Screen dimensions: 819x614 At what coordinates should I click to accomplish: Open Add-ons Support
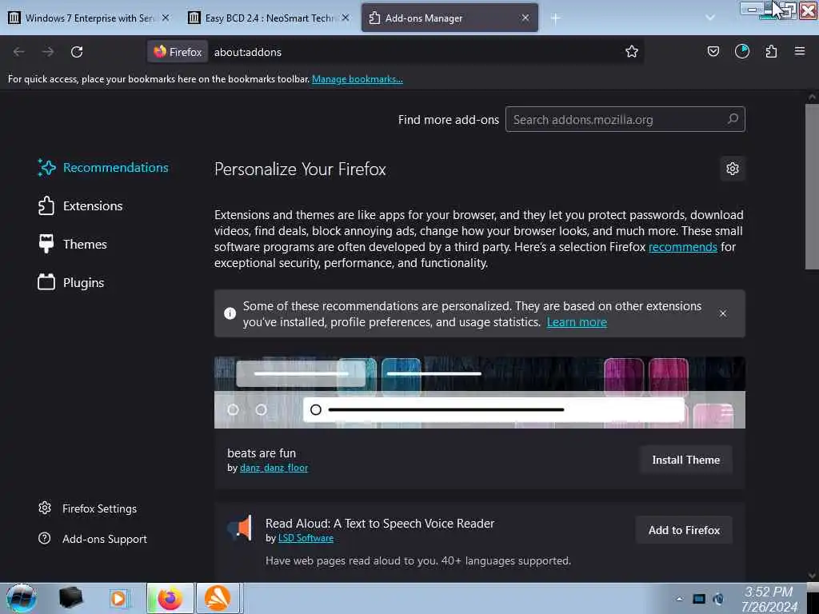click(x=93, y=538)
